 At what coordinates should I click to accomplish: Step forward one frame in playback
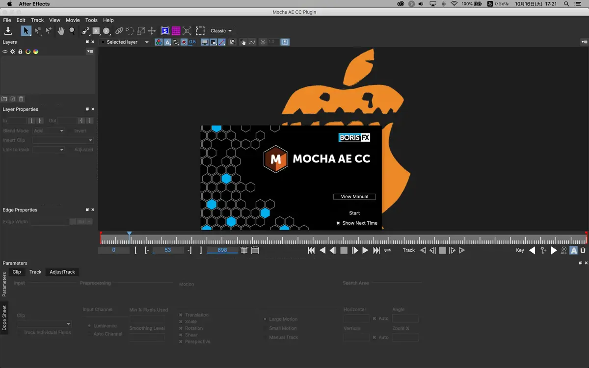355,250
